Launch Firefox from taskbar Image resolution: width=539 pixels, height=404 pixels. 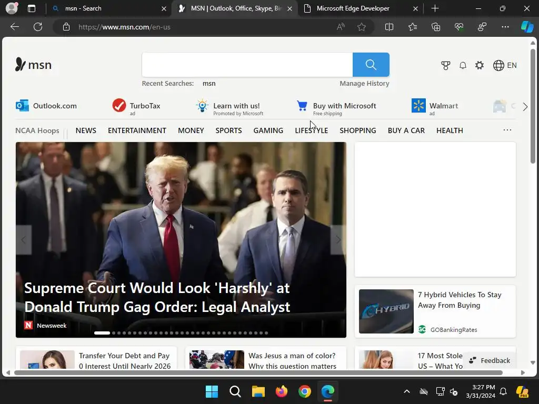tap(282, 391)
